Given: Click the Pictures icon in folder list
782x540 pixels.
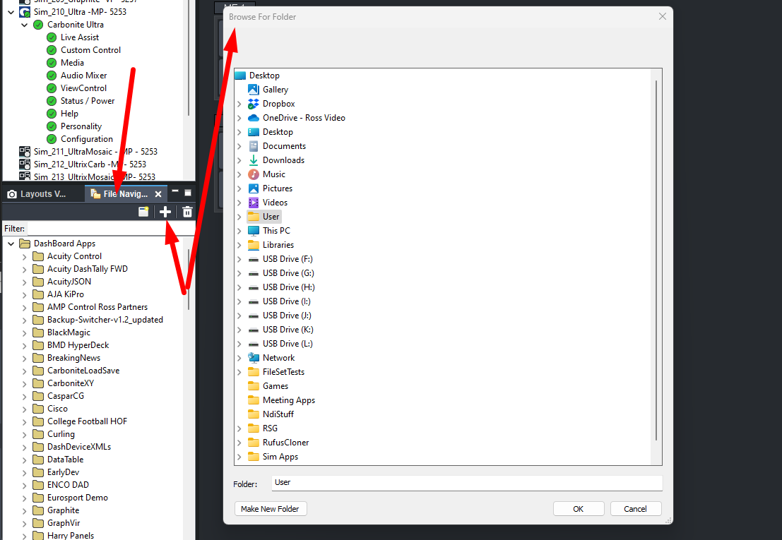Looking at the screenshot, I should 254,188.
